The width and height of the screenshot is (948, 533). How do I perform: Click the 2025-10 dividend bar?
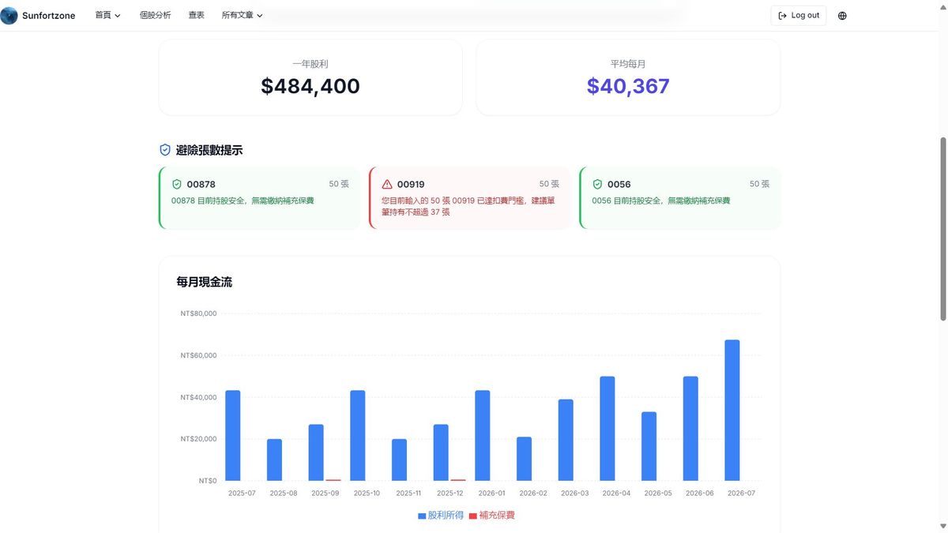click(x=358, y=435)
